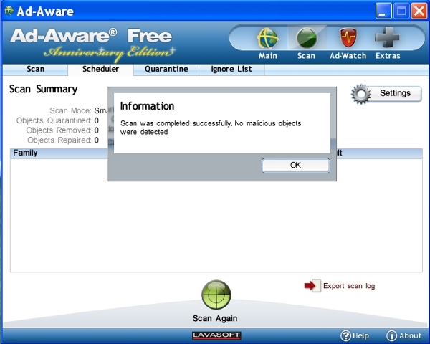Open the Main globe icon
This screenshot has width=430, height=344.
click(267, 38)
